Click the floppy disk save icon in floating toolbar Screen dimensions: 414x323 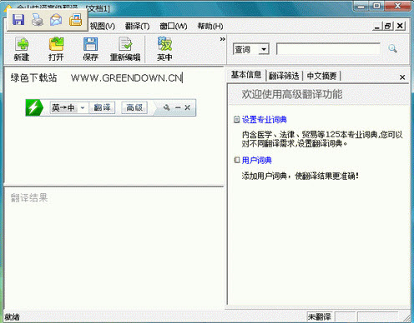pyautogui.click(x=18, y=20)
